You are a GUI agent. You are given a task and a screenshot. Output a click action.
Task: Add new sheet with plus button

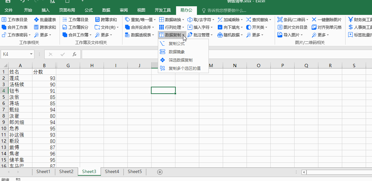click(x=160, y=172)
